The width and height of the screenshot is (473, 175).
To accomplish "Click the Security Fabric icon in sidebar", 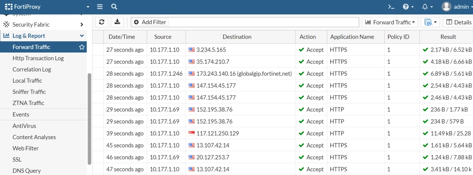I will click(6, 25).
